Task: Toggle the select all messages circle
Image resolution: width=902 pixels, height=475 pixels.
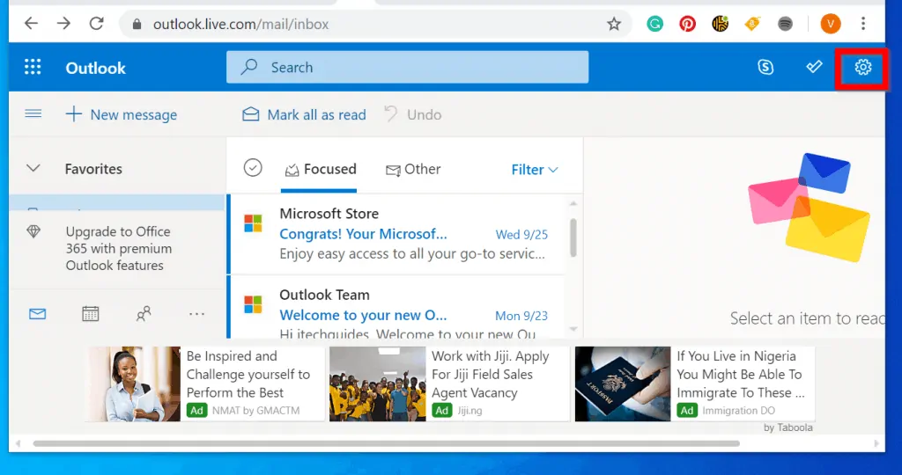Action: pyautogui.click(x=253, y=168)
